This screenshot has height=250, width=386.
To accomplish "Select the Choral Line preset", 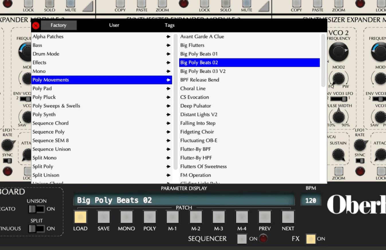I will click(193, 88).
